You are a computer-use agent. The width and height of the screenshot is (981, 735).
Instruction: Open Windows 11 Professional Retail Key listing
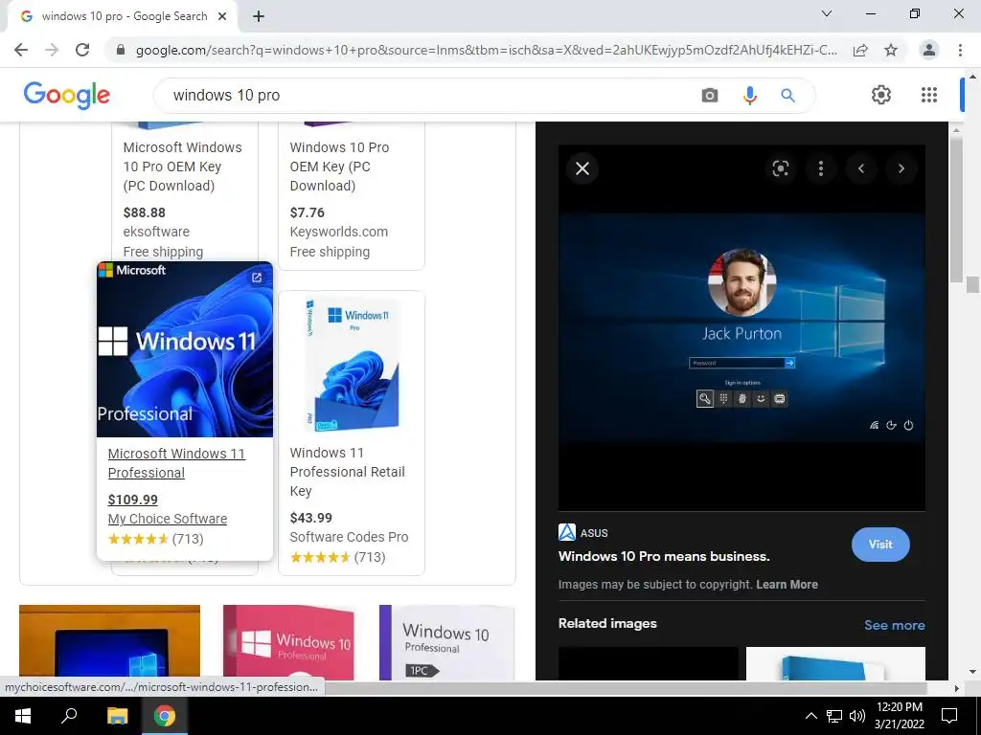coord(347,472)
